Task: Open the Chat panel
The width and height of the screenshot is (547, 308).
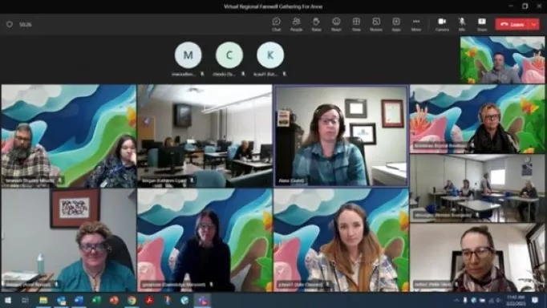Action: (x=276, y=24)
